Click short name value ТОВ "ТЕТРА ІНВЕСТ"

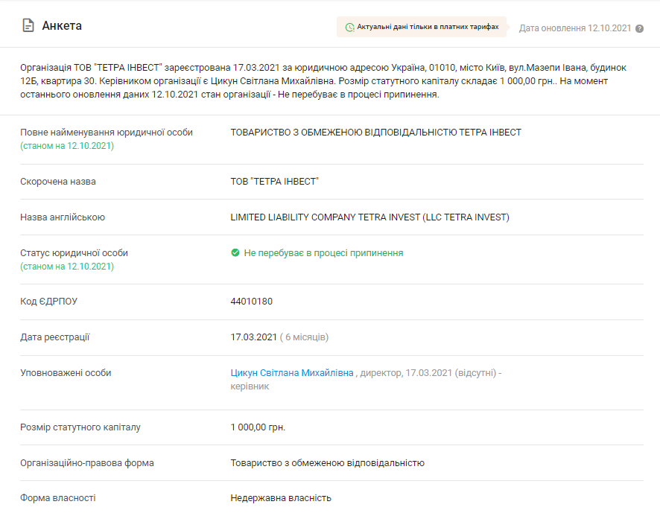point(275,182)
